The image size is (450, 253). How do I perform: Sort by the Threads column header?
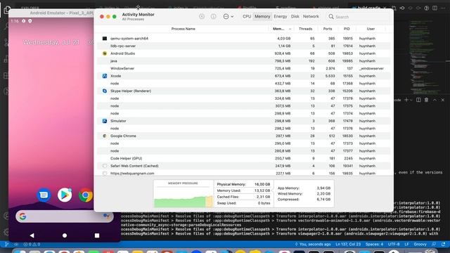click(x=305, y=29)
